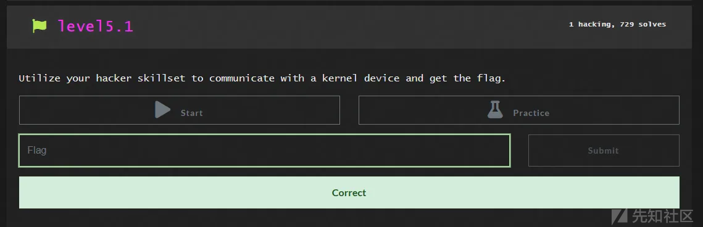Click empty header area right of level5.1
The width and height of the screenshot is (703, 227).
click(350, 26)
